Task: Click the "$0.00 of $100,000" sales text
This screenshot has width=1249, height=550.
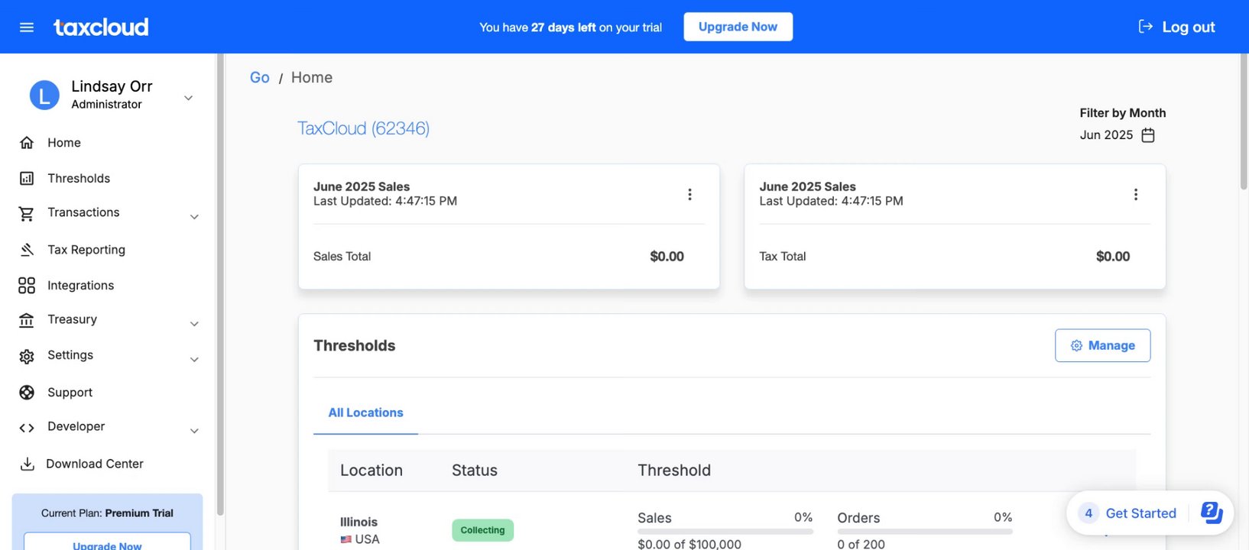Action: 689,544
